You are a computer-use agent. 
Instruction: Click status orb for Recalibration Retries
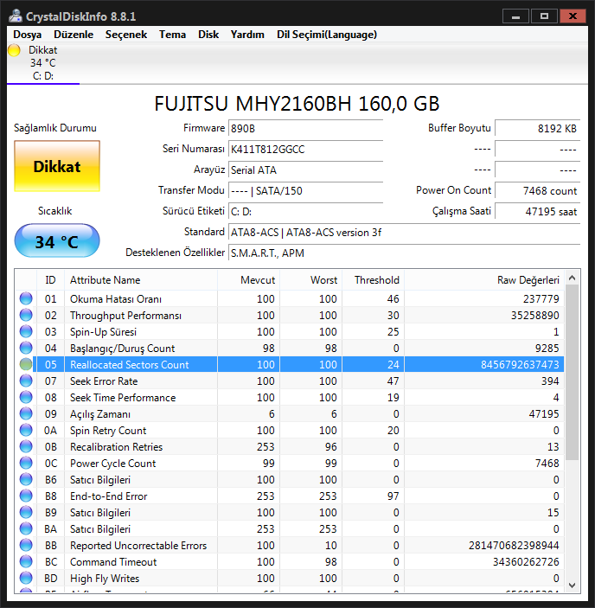[26, 446]
